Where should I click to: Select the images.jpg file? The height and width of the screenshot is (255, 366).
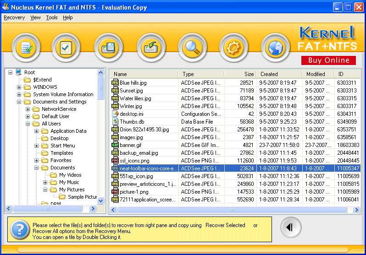coord(235,137)
